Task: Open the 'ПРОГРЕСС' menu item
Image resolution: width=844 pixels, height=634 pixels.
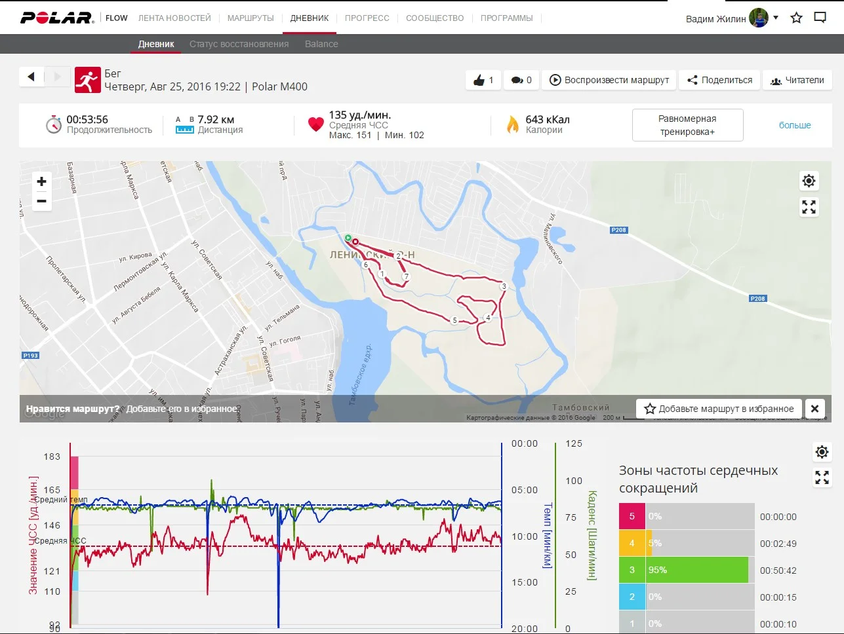Action: pos(367,18)
